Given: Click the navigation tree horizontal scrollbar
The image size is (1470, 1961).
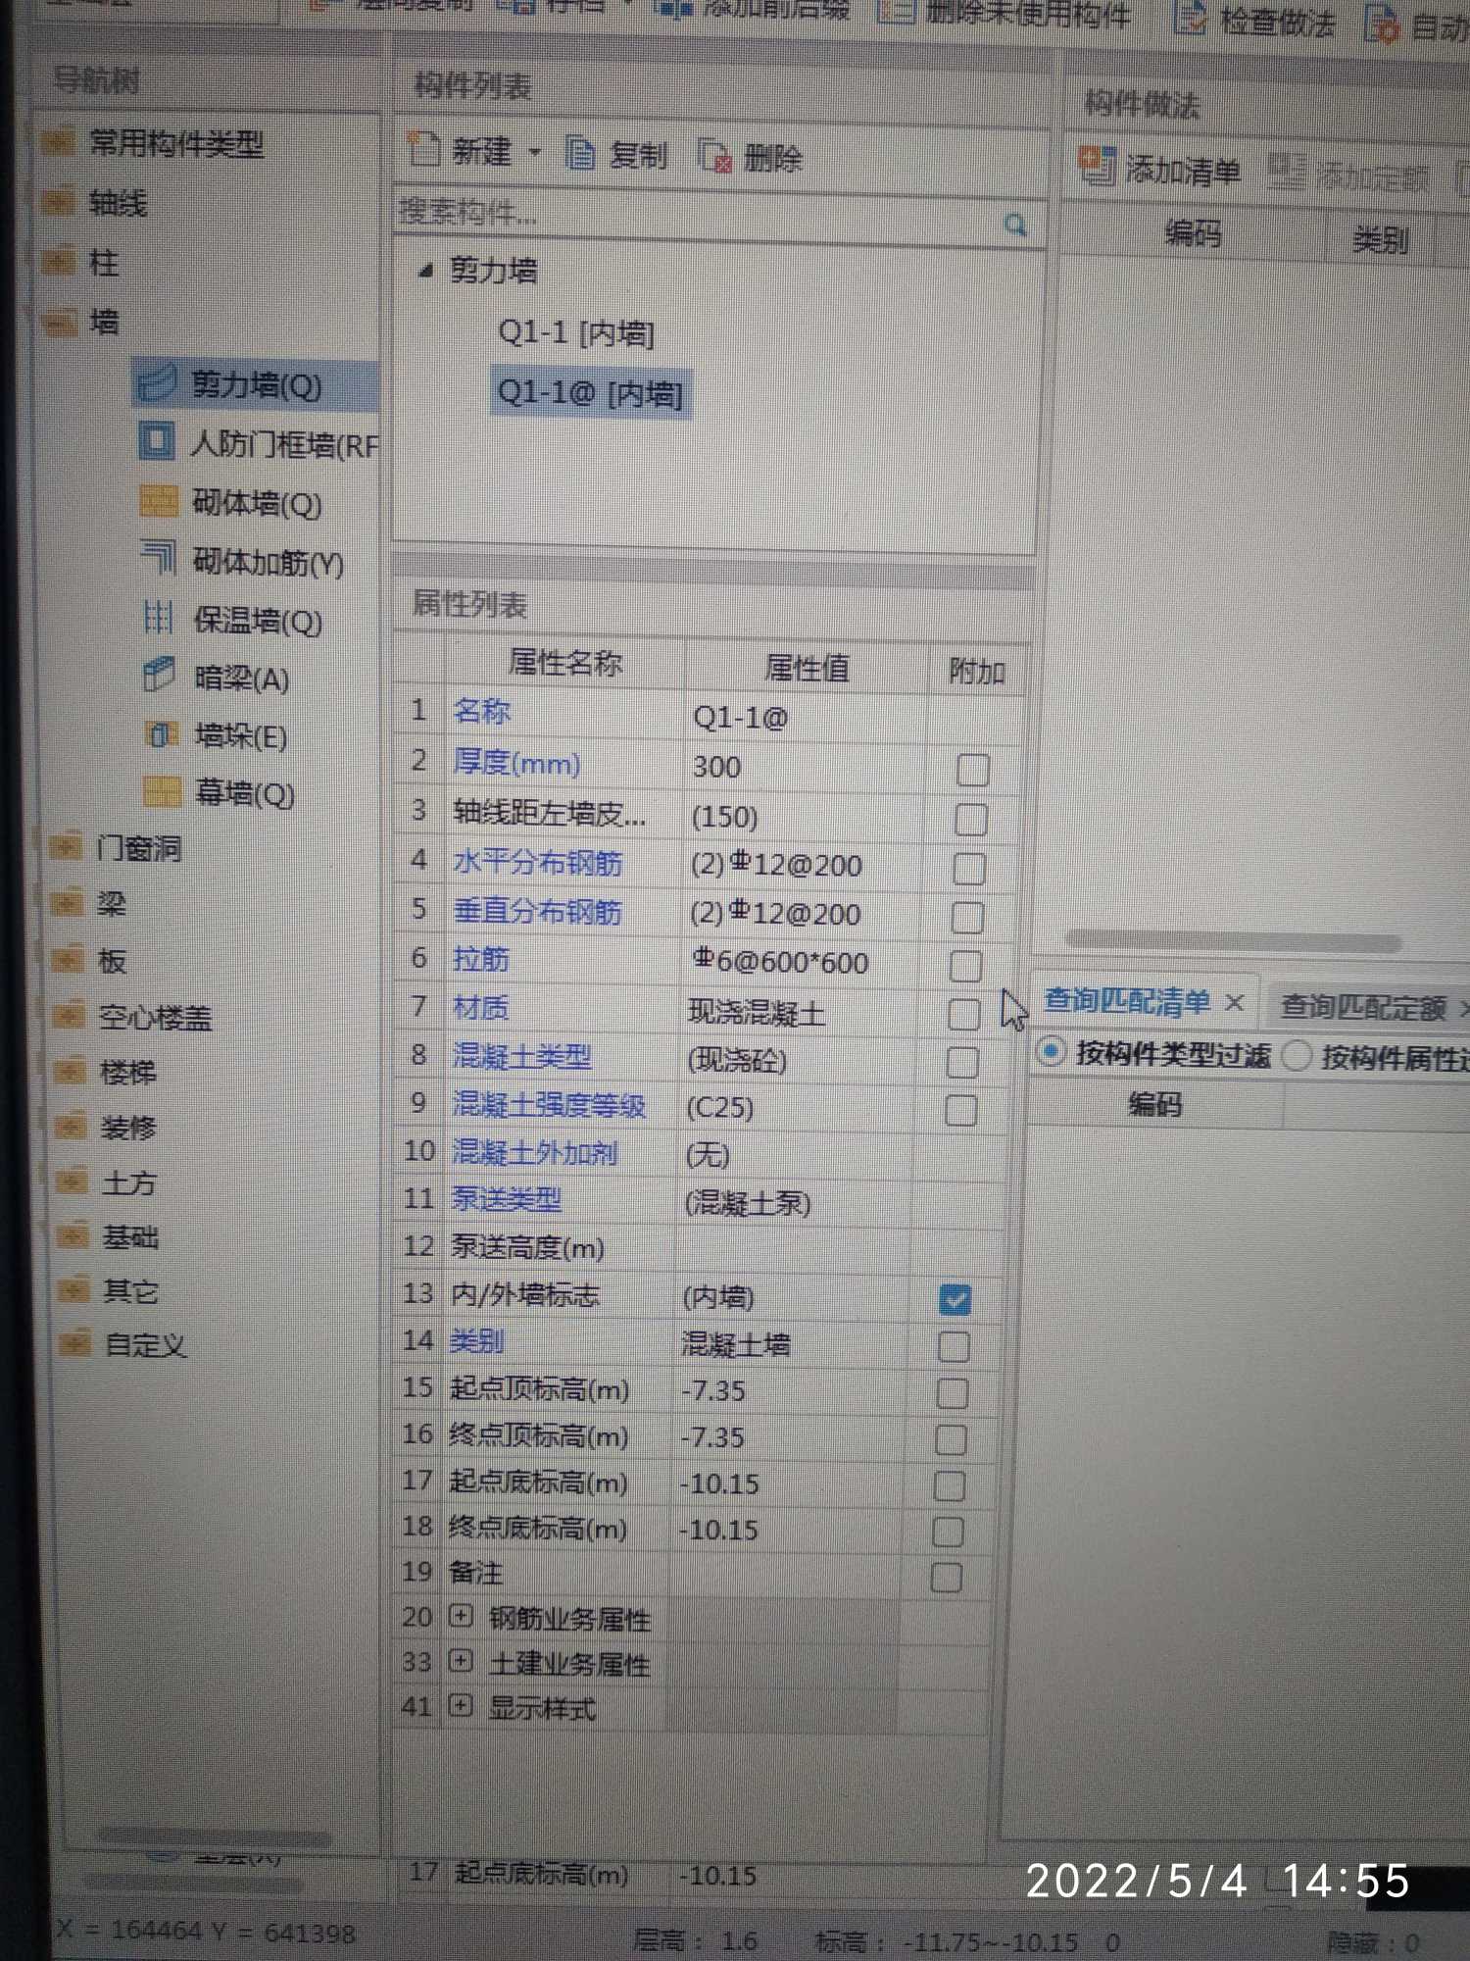Looking at the screenshot, I should click(x=214, y=1835).
